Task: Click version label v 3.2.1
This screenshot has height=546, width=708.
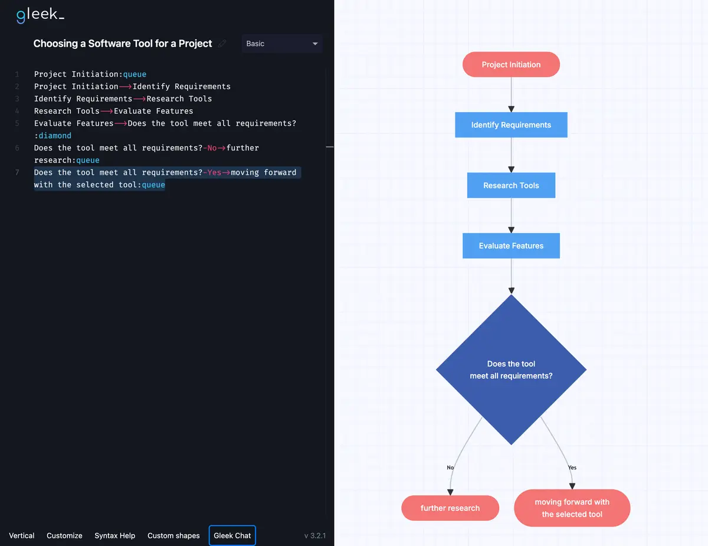Action: 315,536
